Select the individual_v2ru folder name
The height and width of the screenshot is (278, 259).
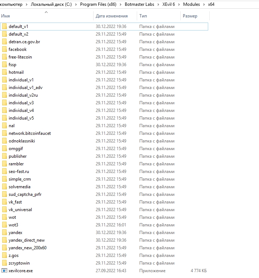(23, 95)
